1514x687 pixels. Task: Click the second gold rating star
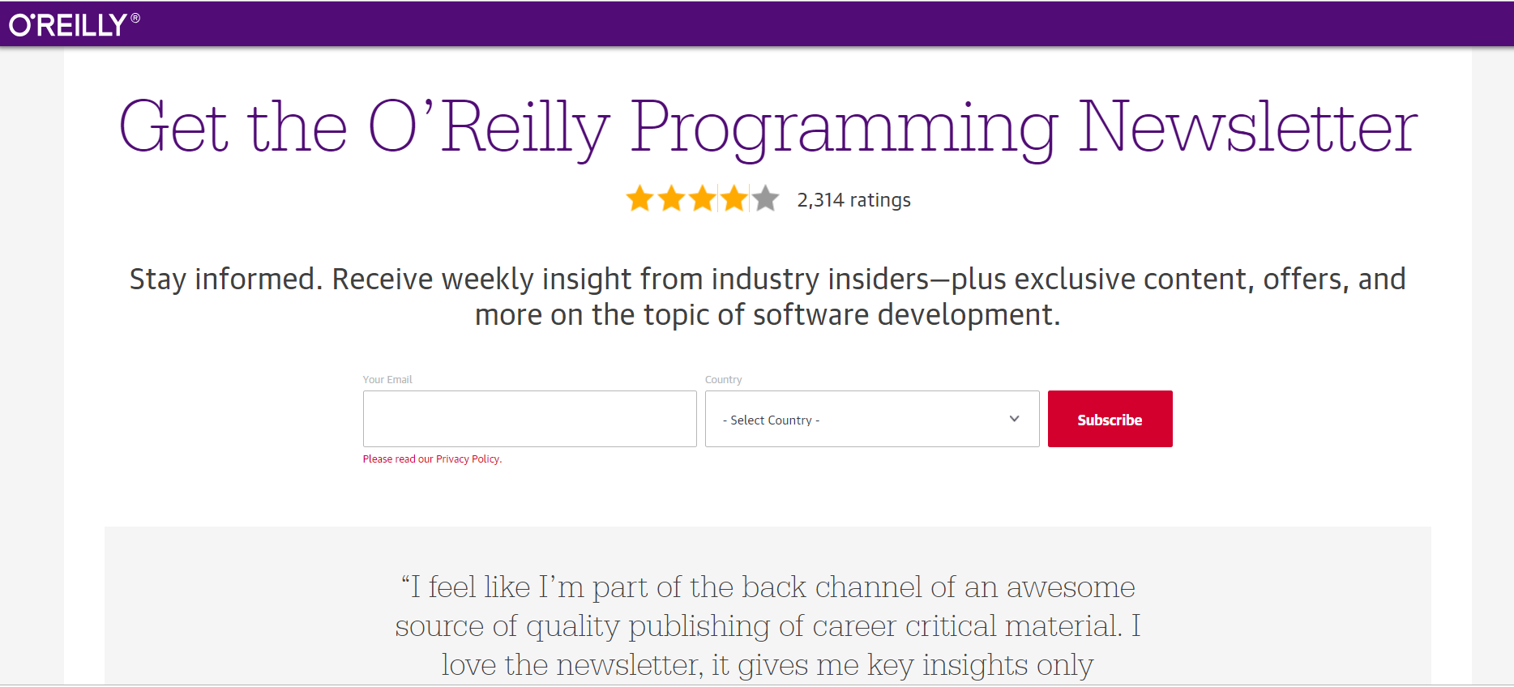(671, 198)
